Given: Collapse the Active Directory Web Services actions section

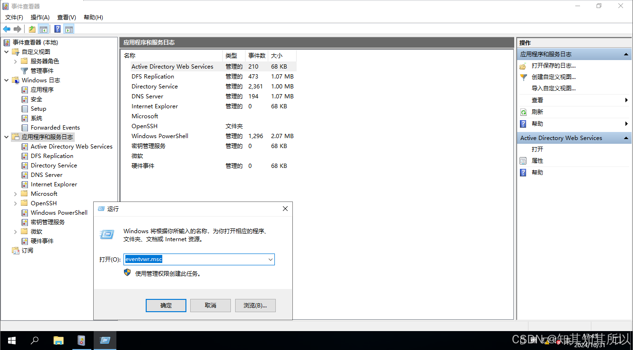Looking at the screenshot, I should tap(626, 138).
